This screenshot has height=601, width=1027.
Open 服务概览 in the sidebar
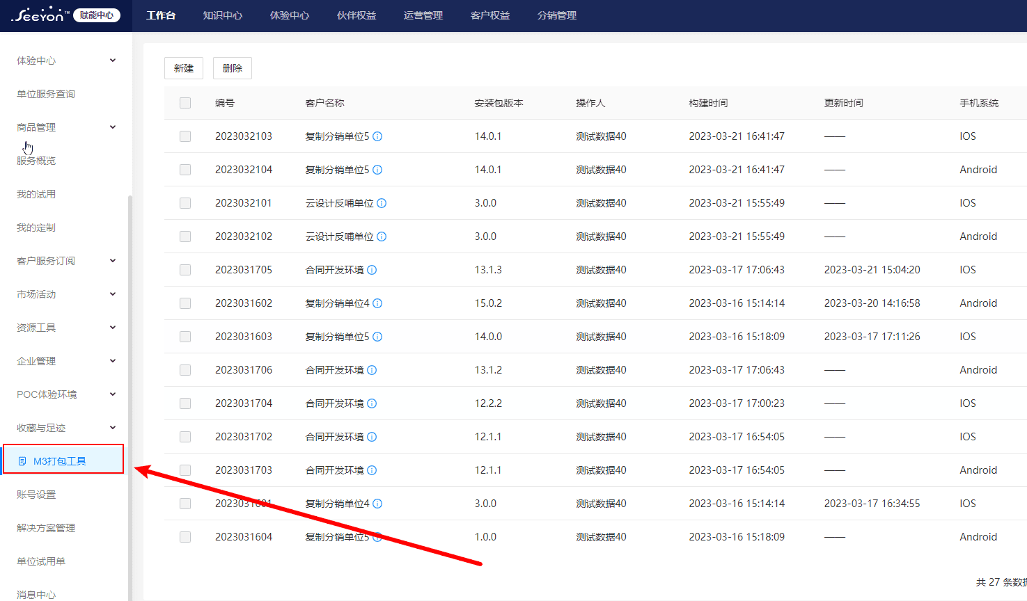36,161
